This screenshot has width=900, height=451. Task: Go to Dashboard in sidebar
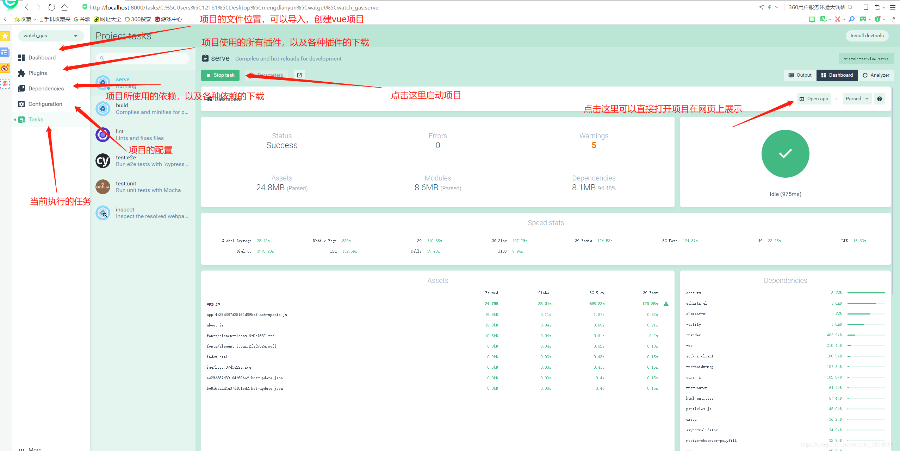(x=42, y=57)
